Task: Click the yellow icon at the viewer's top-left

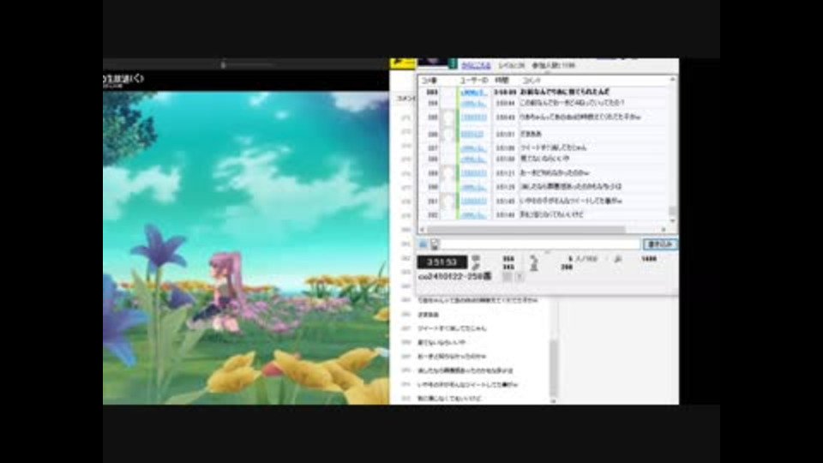Action: pos(403,63)
